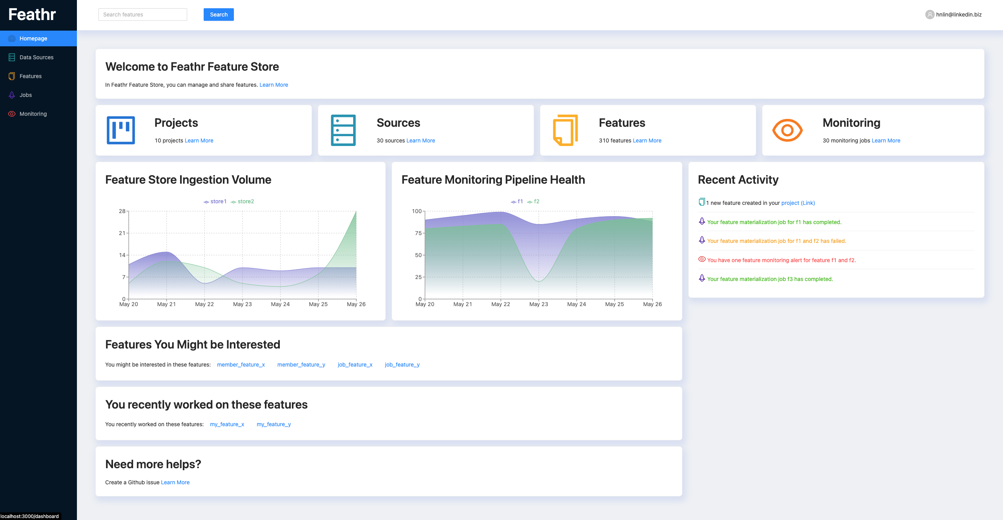
Task: Click the orange Monitoring eye card icon
Action: tap(788, 130)
